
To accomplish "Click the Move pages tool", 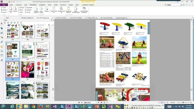I will 21,10.
